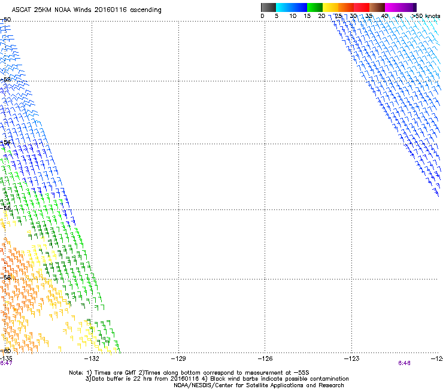Click the '45' label under the color bar
Screen dimensions: 443x389
click(x=399, y=16)
